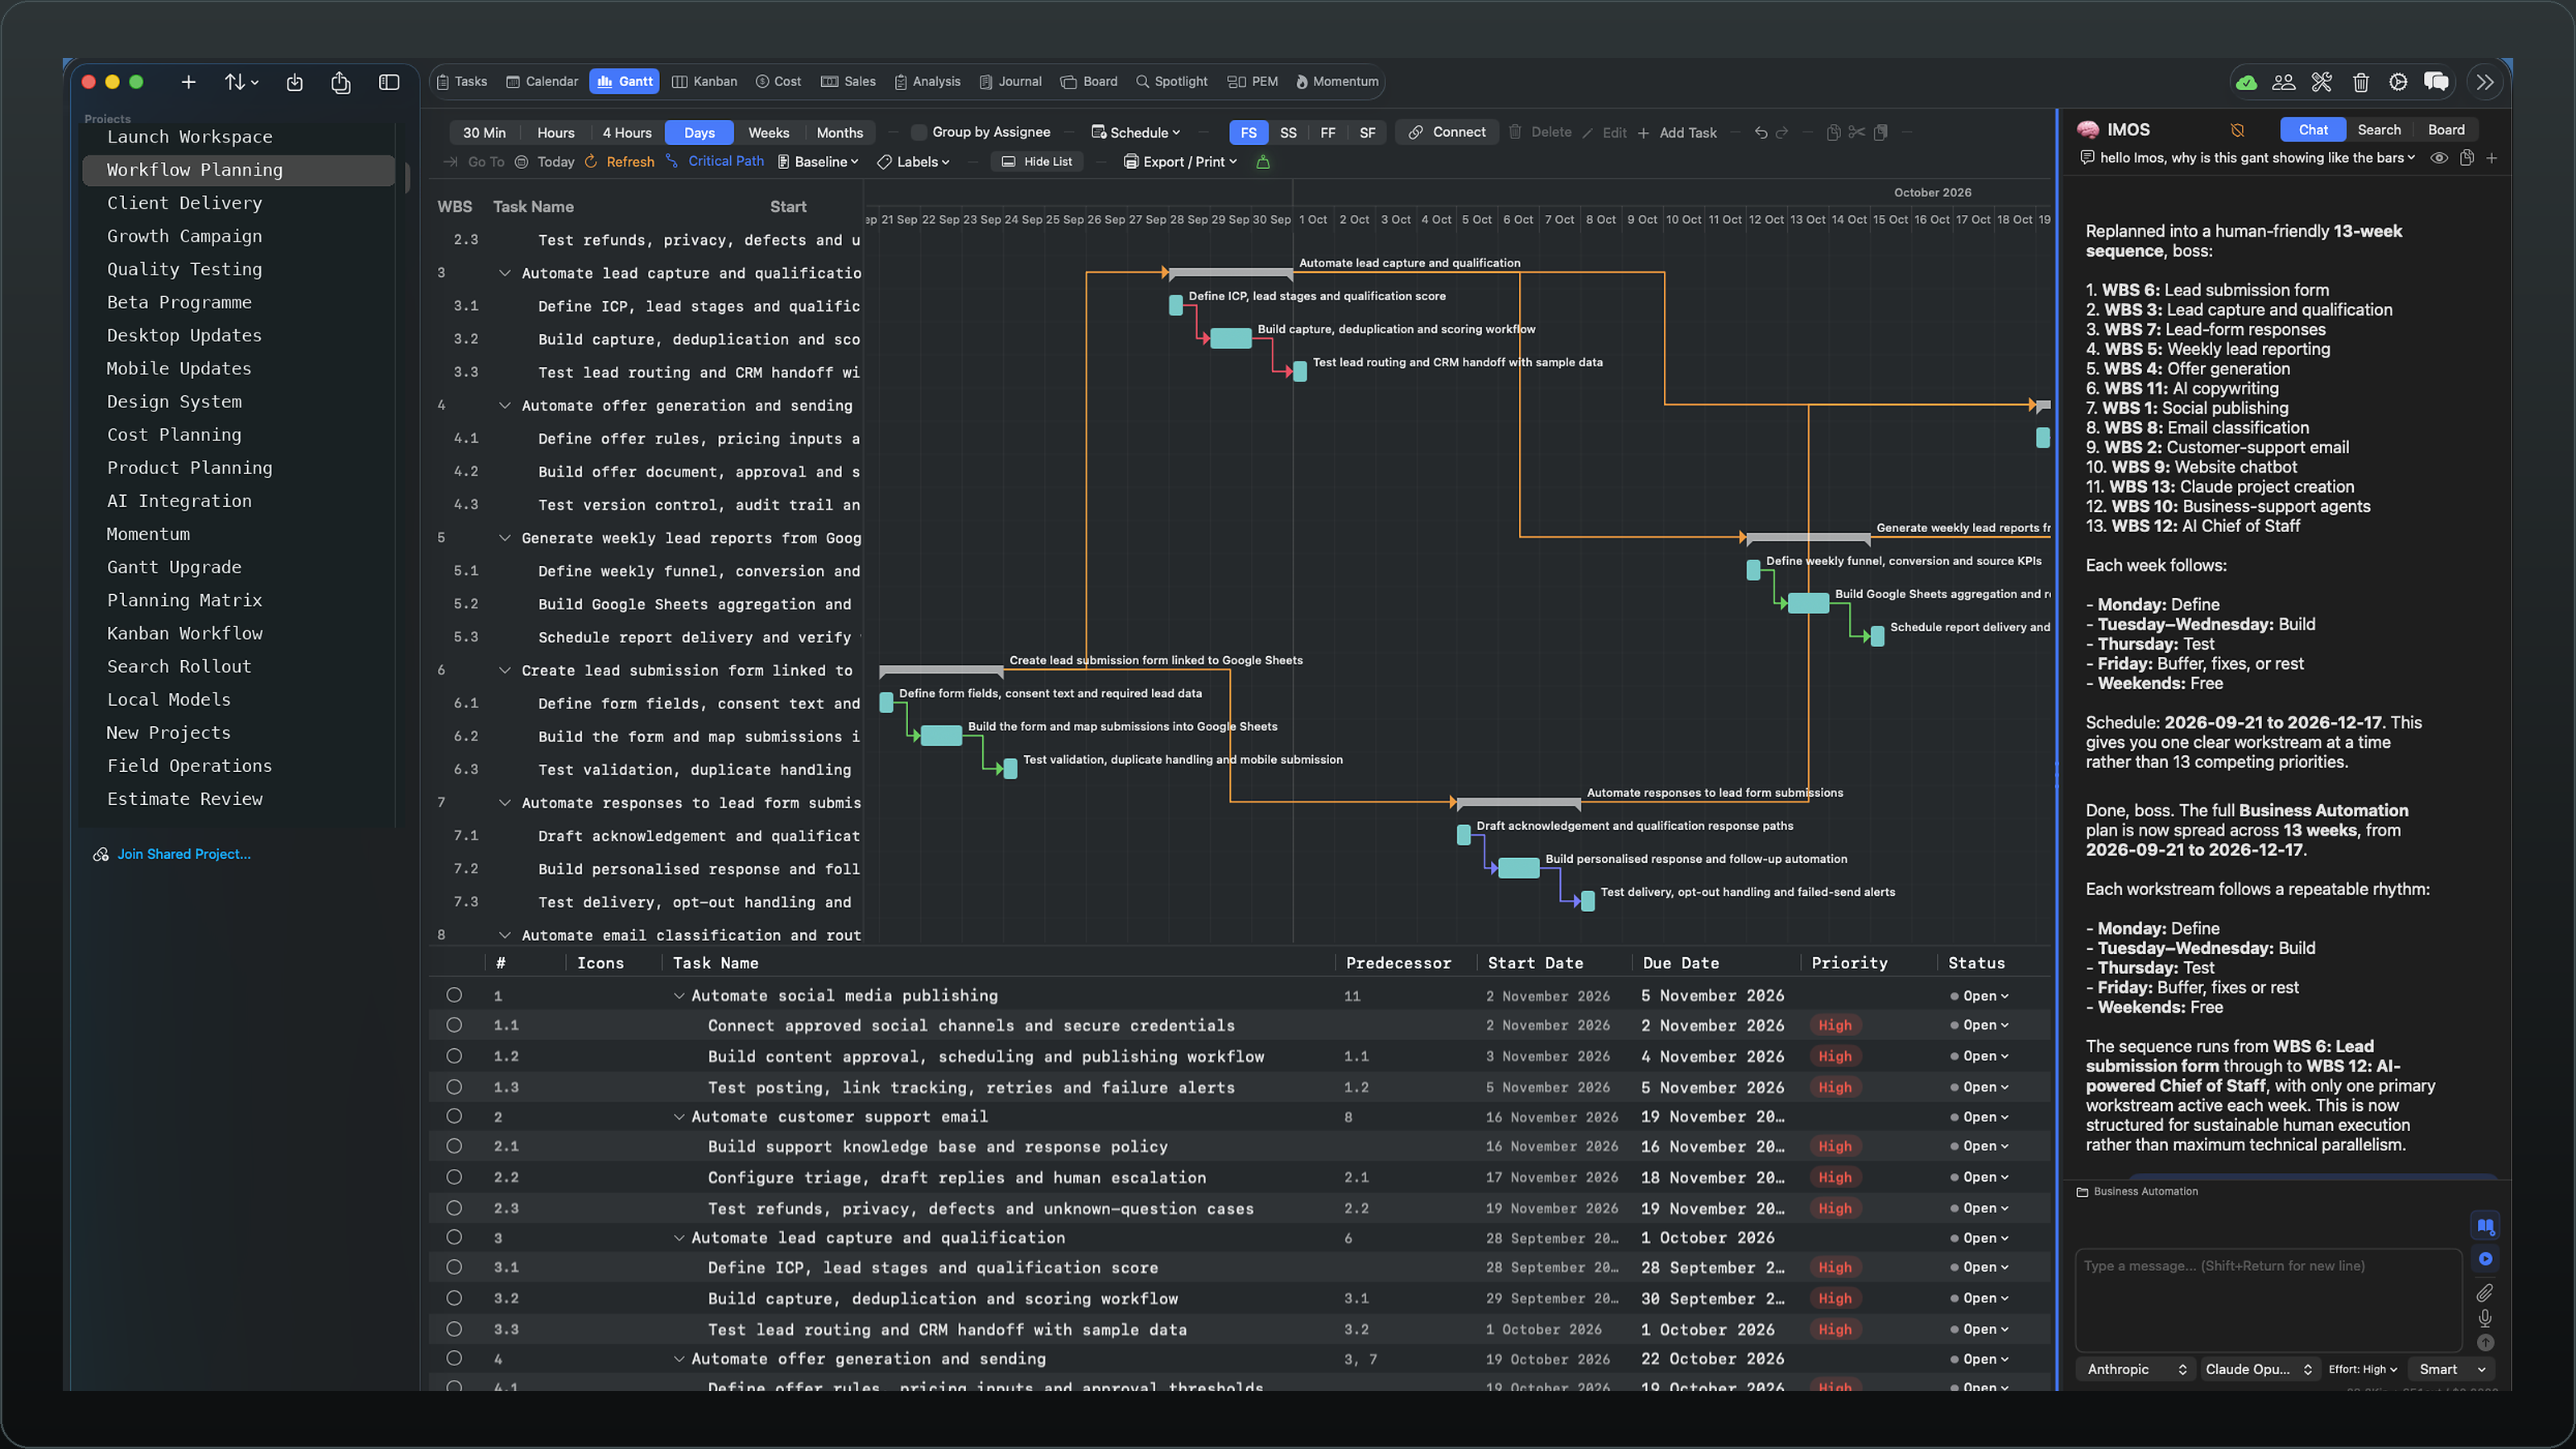Click the import icon in the sidebar toolbar
This screenshot has width=2576, height=1449.
(294, 82)
